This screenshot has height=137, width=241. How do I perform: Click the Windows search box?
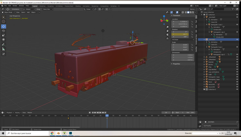tap(27, 133)
